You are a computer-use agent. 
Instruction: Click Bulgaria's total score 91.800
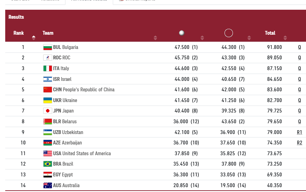[x=274, y=47]
